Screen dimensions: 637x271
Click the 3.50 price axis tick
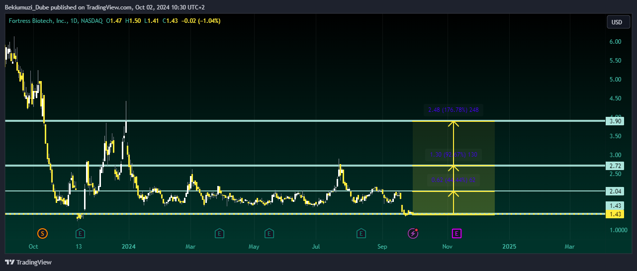[x=615, y=136]
